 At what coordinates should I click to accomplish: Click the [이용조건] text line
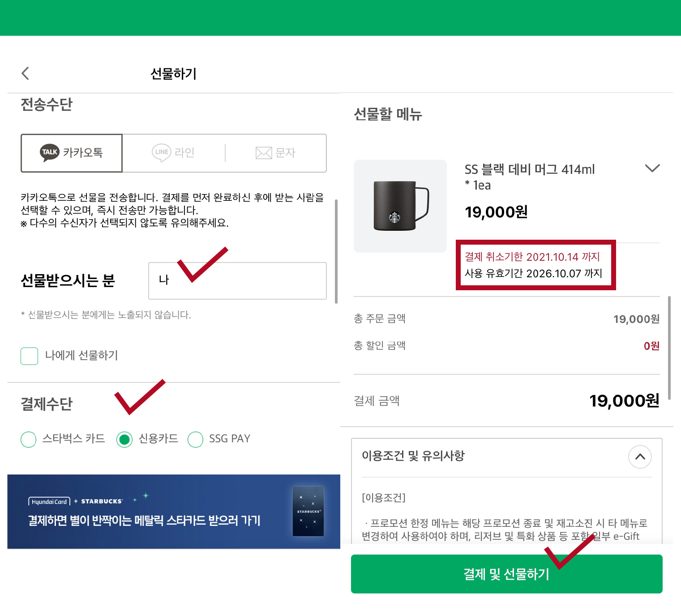tap(384, 497)
